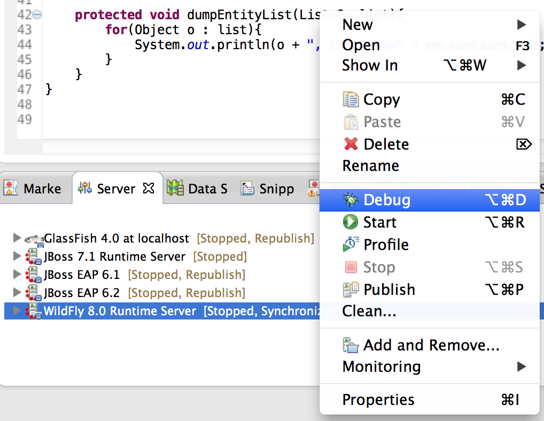Choose Profile from the context menu

pos(430,245)
